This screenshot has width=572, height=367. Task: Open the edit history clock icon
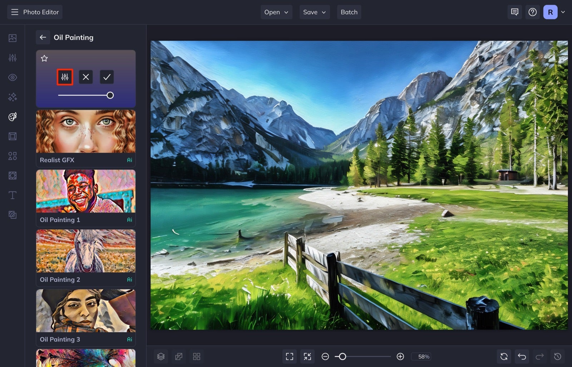coord(557,356)
